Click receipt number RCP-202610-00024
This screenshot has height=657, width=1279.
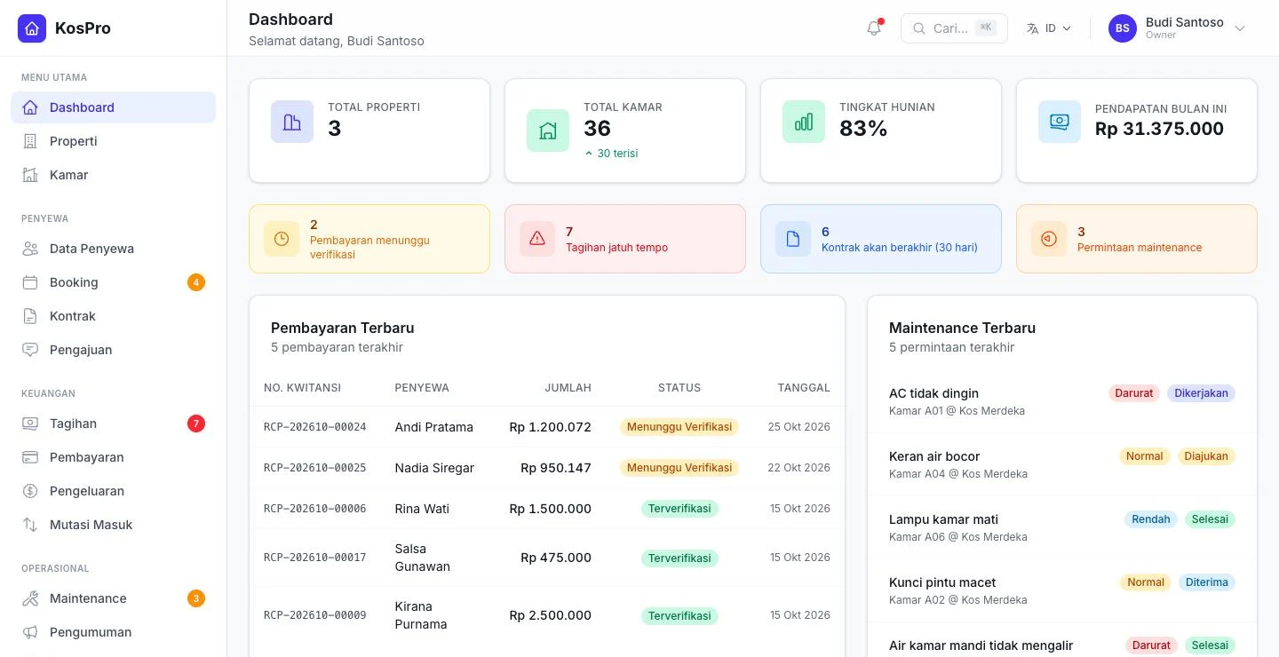tap(315, 427)
